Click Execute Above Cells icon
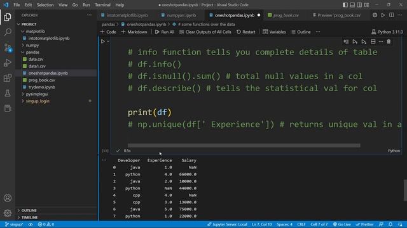 pyautogui.click(x=355, y=42)
